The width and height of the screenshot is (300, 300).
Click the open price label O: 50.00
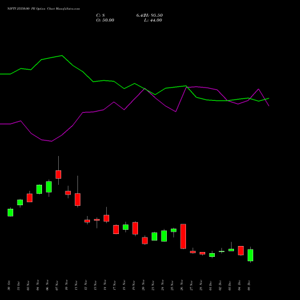pos(105,20)
